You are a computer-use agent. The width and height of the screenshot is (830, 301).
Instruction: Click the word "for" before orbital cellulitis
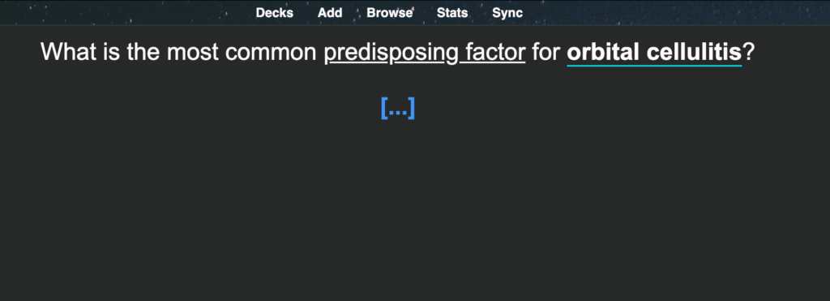pos(545,52)
